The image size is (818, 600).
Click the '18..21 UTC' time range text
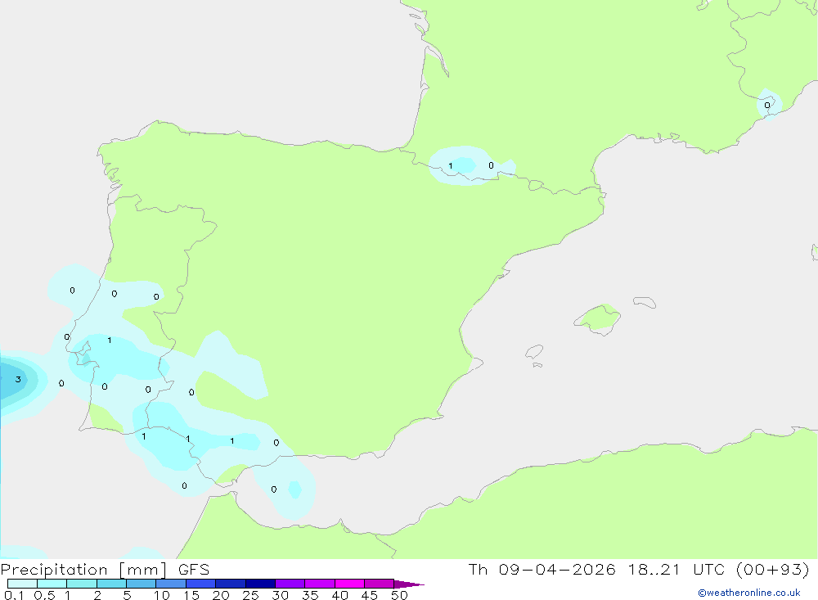[676, 569]
